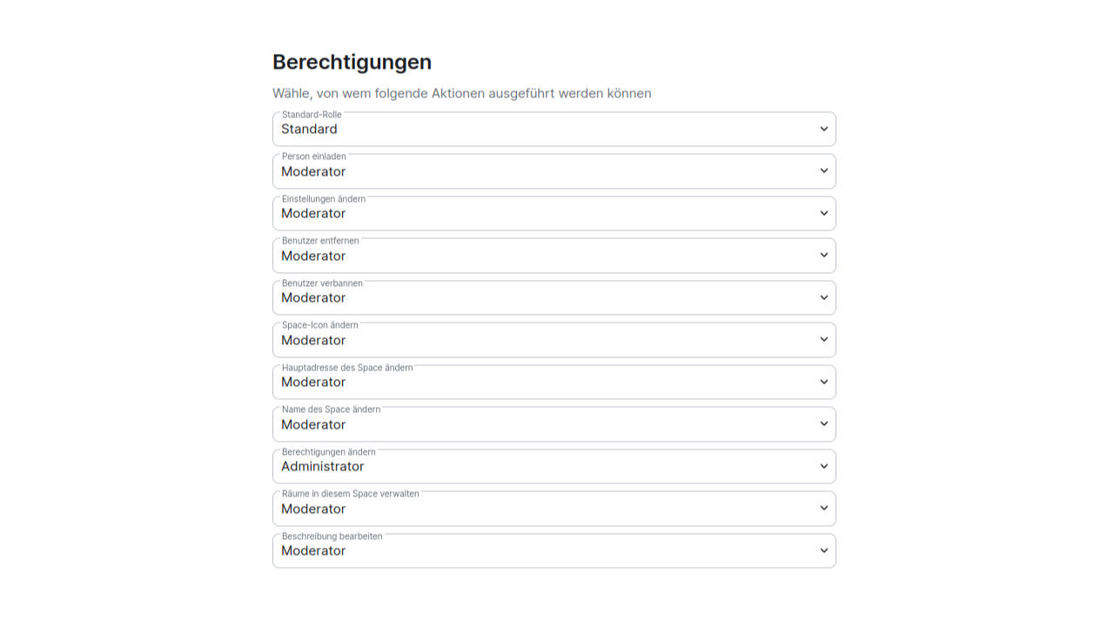Click the chevron arrow of Standard-Rolle

coord(824,129)
